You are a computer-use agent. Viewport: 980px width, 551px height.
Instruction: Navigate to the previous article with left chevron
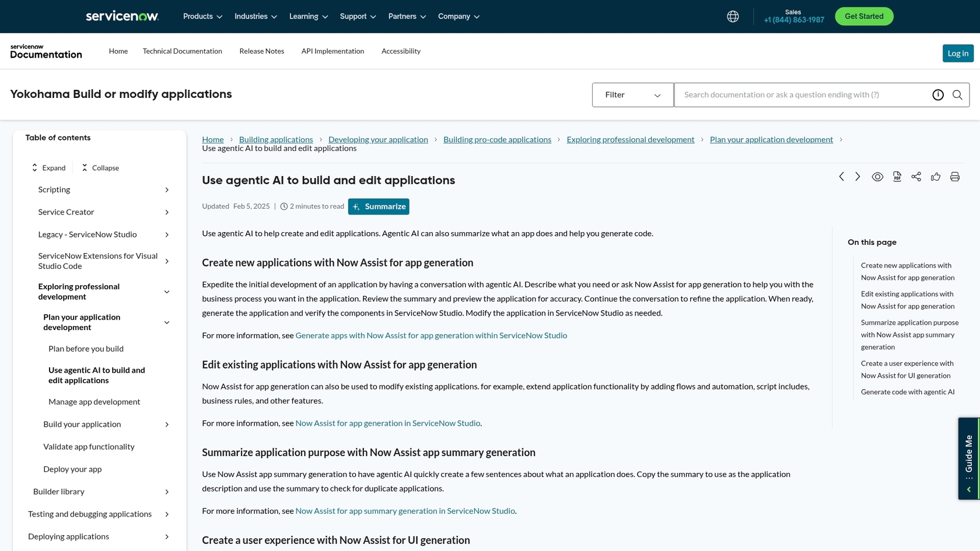[841, 177]
